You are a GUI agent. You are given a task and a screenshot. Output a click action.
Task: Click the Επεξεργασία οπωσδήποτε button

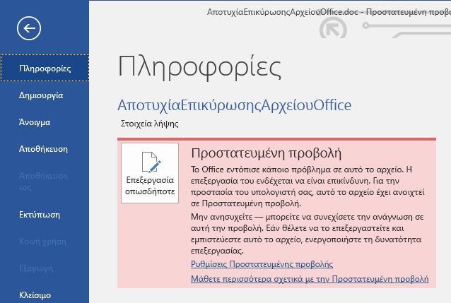point(150,173)
